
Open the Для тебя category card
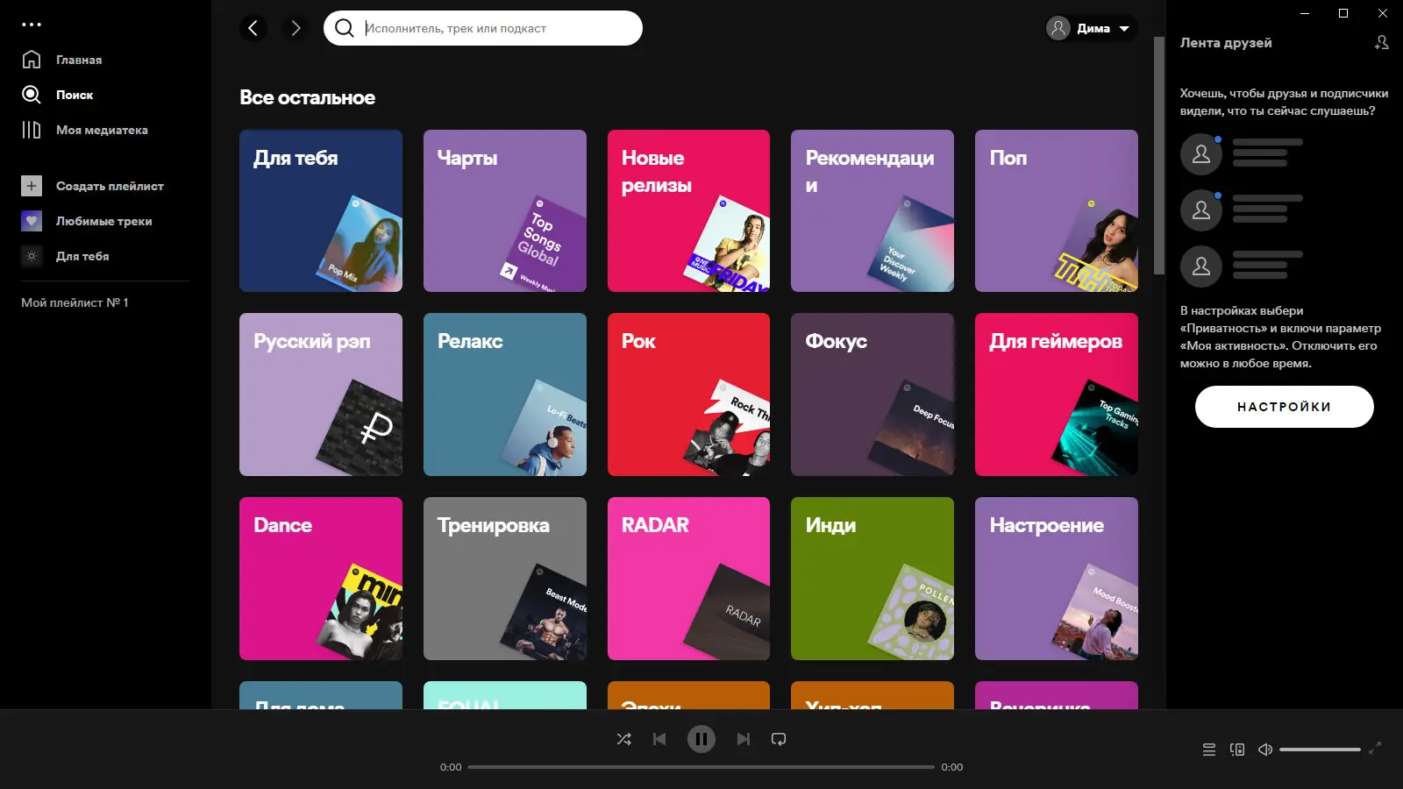(x=321, y=210)
